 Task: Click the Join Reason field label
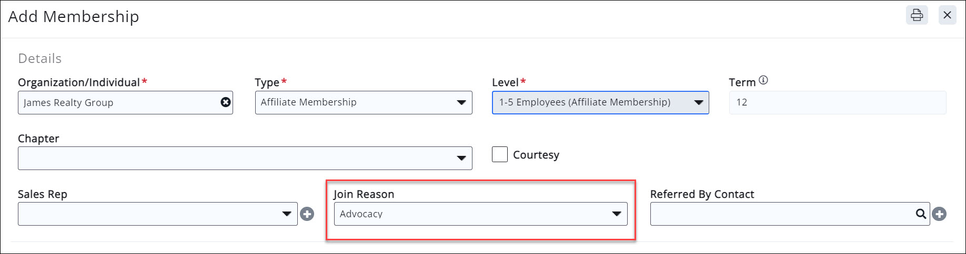pyautogui.click(x=364, y=194)
